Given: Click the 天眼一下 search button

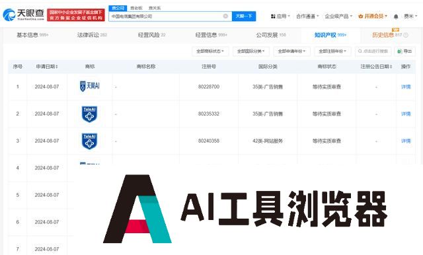Looking at the screenshot, I should pyautogui.click(x=244, y=16).
